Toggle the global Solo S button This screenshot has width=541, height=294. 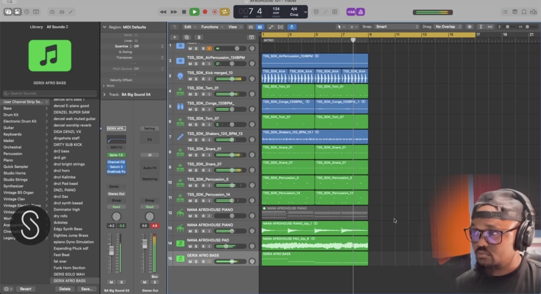[x=199, y=37]
